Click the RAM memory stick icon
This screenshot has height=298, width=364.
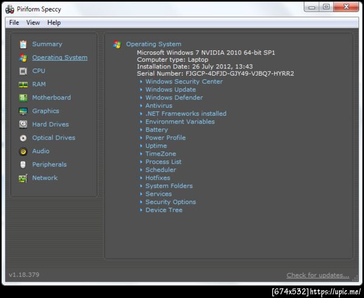click(23, 84)
